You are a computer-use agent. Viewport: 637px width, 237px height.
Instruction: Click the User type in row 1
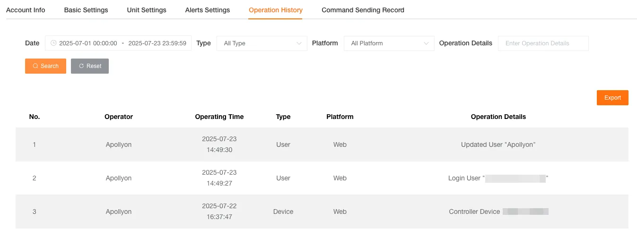point(283,144)
